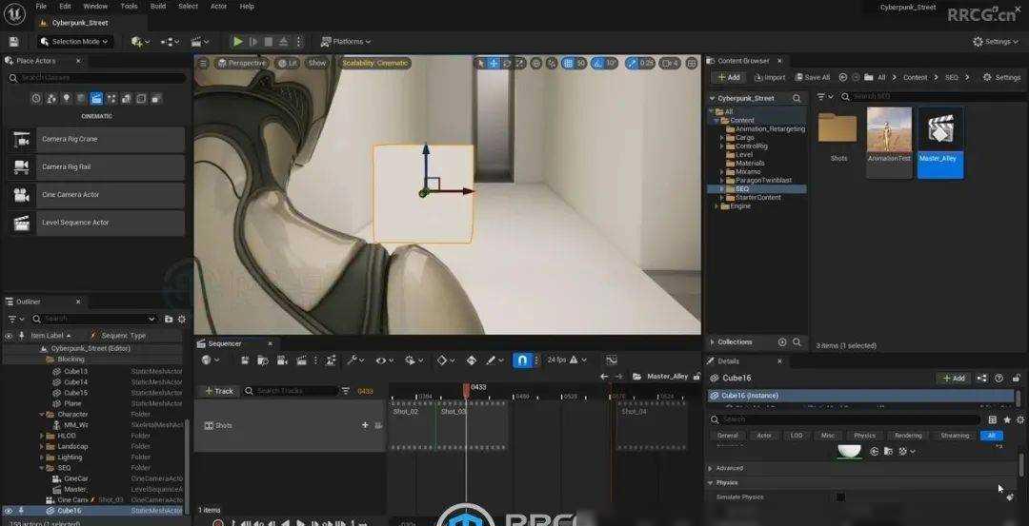Viewport: 1029px width, 526px height.
Task: Save the current level with the disk icon
Action: pos(13,41)
